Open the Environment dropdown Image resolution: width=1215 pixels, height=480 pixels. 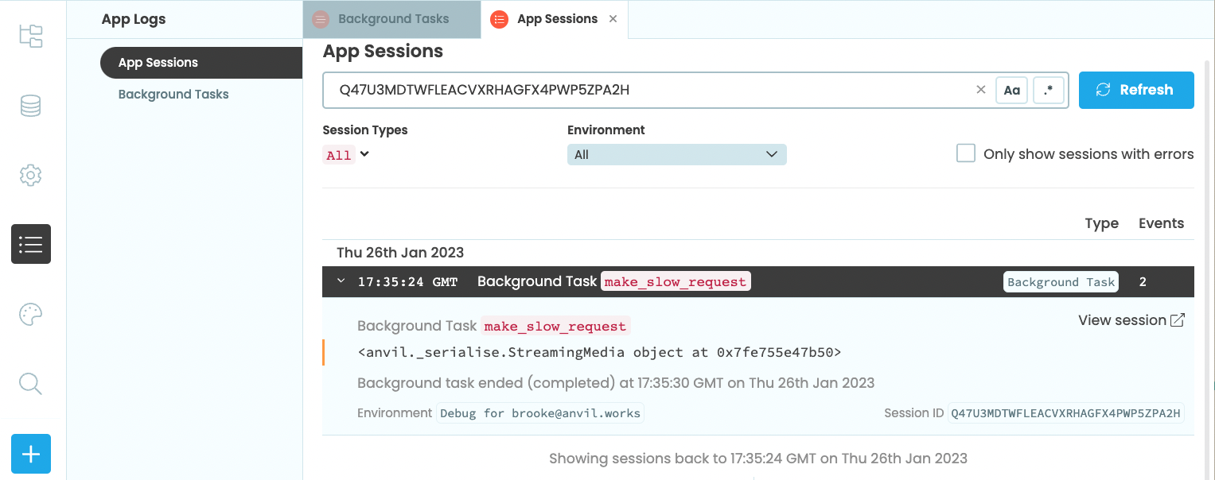[676, 154]
